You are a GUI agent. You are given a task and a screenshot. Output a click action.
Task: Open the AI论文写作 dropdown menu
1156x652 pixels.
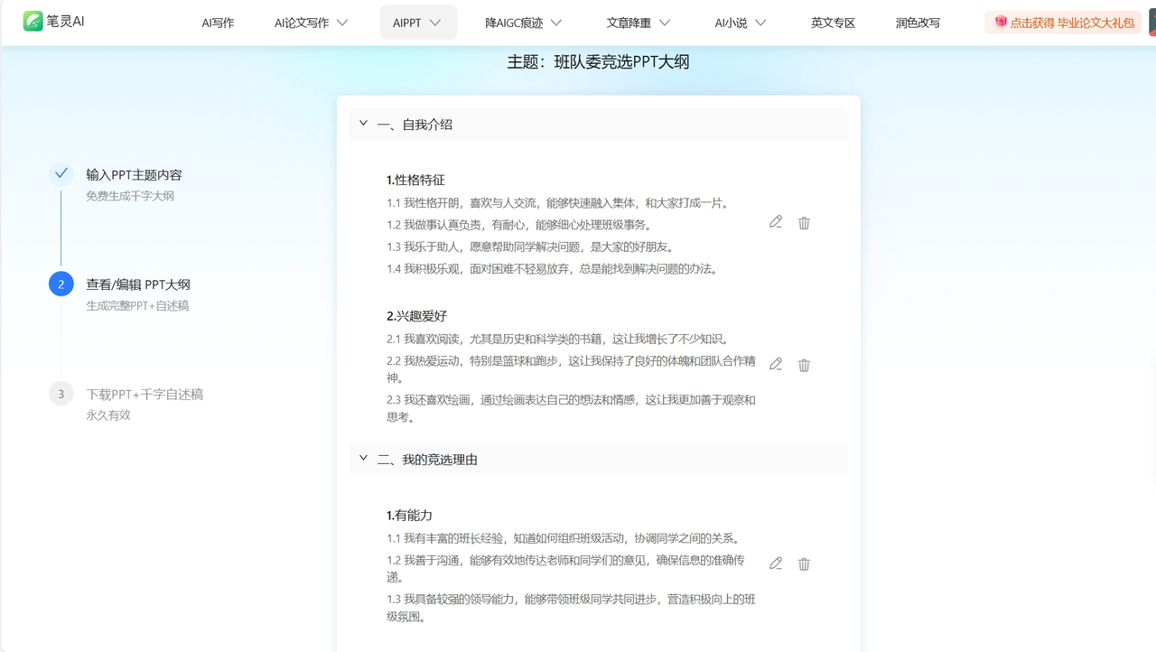tap(311, 23)
